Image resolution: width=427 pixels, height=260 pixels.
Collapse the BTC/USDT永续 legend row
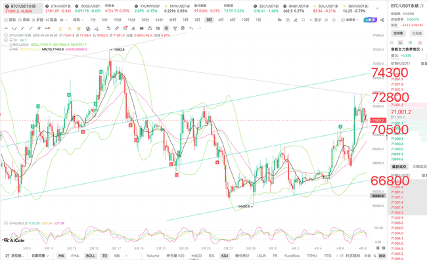click(x=6, y=35)
